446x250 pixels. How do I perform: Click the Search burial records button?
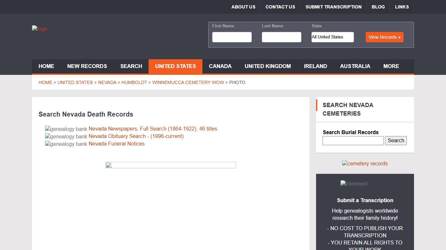click(x=396, y=141)
